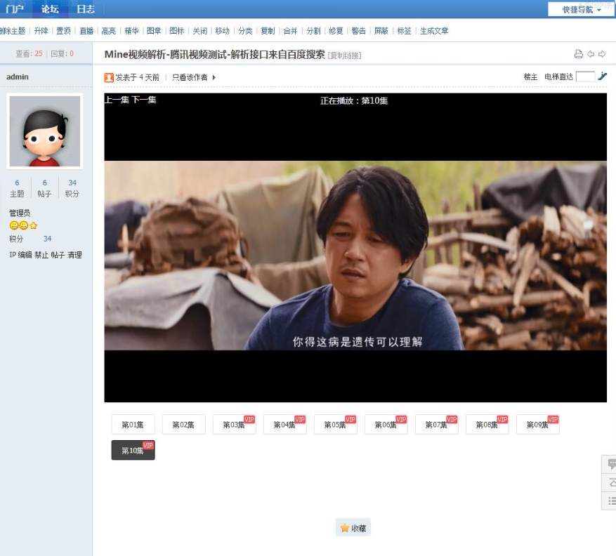Click 删除主题 moderation link
Image resolution: width=616 pixels, height=556 pixels.
point(13,31)
